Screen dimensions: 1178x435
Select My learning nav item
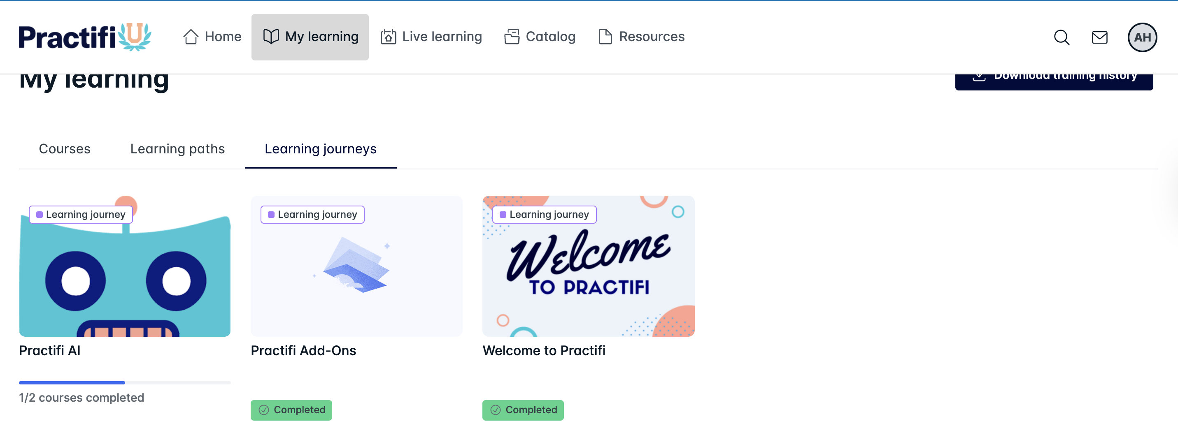(x=310, y=37)
